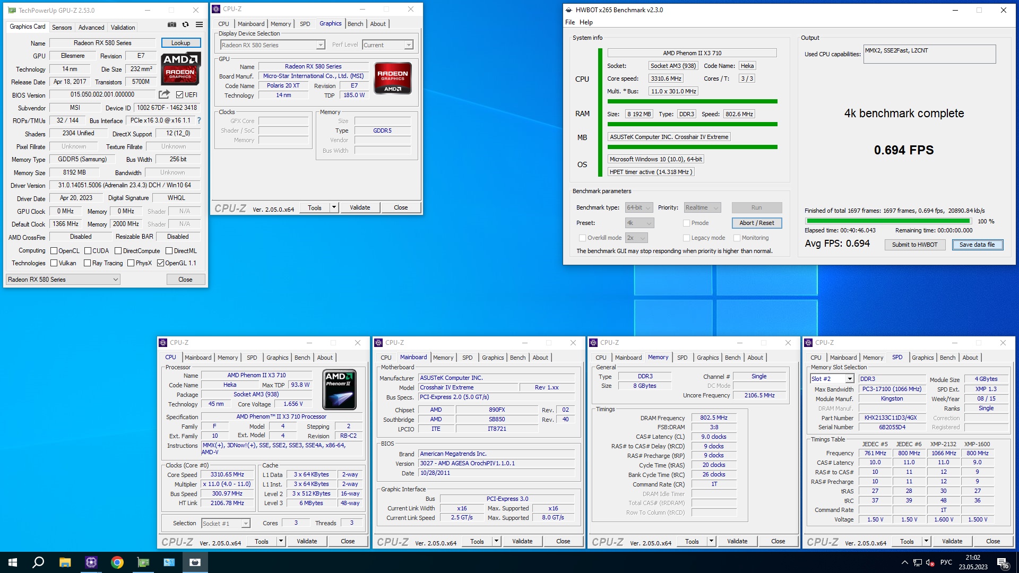Click the GPU-Z taskbar icon
The width and height of the screenshot is (1019, 573).
[143, 562]
